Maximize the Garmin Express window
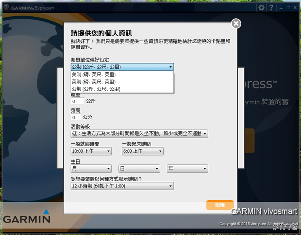Image resolution: width=301 pixels, height=235 pixels. (x=288, y=8)
